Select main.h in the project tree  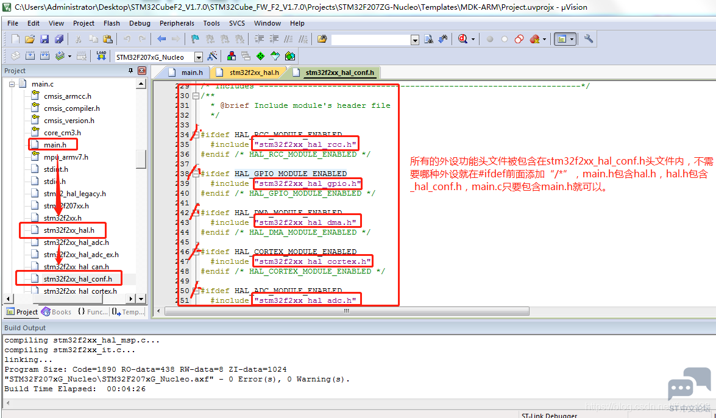[x=55, y=145]
